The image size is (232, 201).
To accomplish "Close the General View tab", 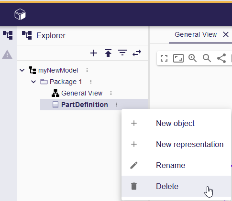I will click(x=226, y=34).
